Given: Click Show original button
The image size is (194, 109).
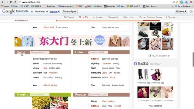Looking at the screenshot, I should pyautogui.click(x=70, y=12).
